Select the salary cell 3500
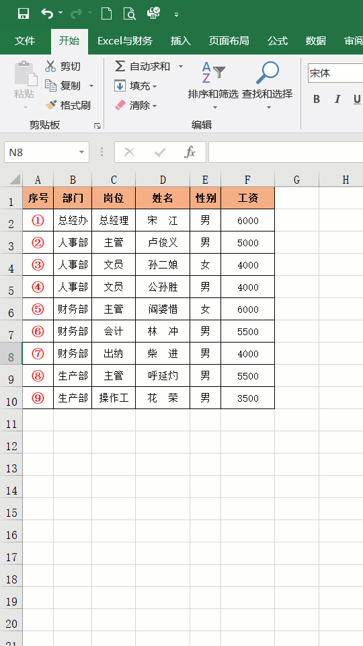 tap(247, 398)
